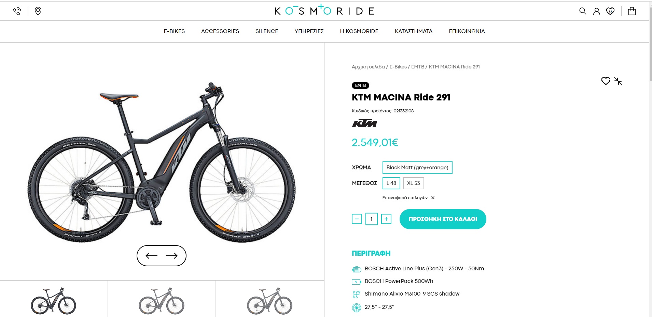Image resolution: width=652 pixels, height=317 pixels.
Task: Open the ΥΠΗΡΕΣΙΕΣ menu
Action: click(x=309, y=31)
